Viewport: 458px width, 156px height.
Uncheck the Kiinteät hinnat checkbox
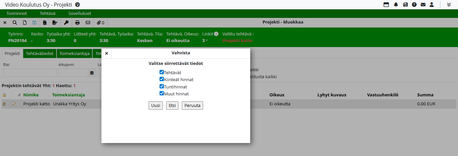[x=162, y=79]
